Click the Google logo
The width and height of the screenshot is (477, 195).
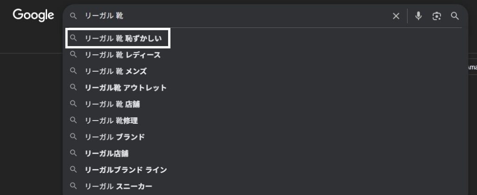pyautogui.click(x=34, y=15)
